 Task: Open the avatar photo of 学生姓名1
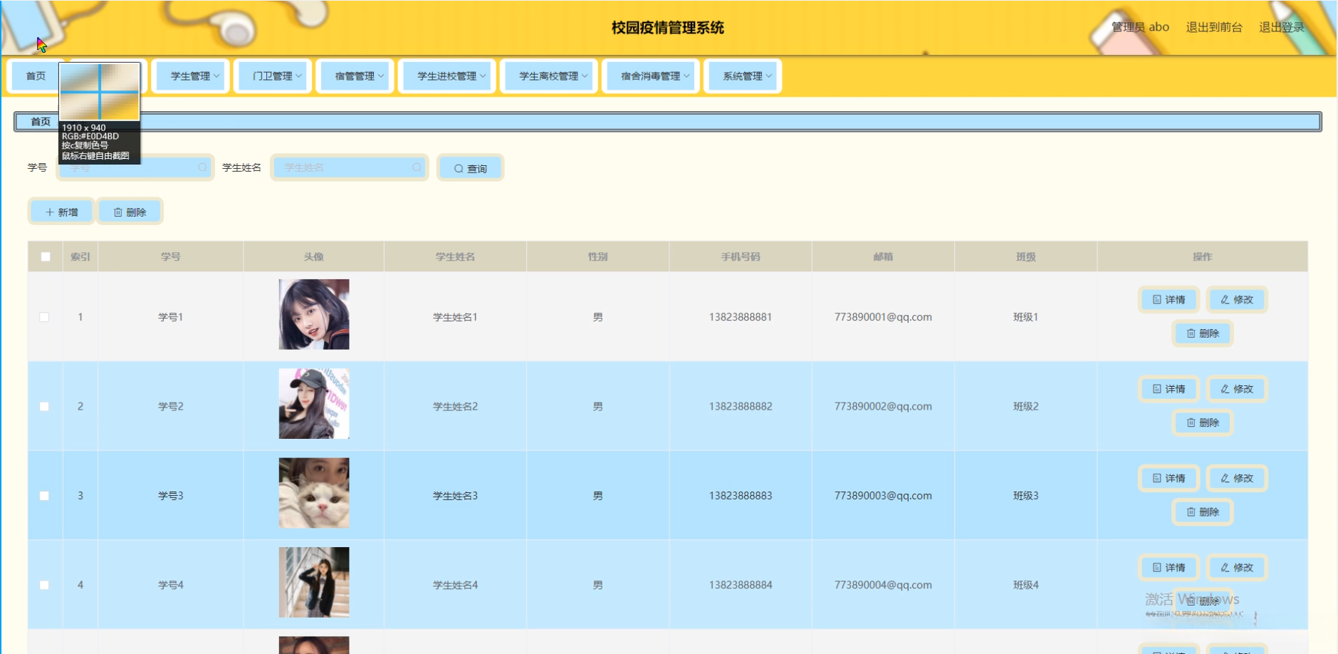point(314,314)
